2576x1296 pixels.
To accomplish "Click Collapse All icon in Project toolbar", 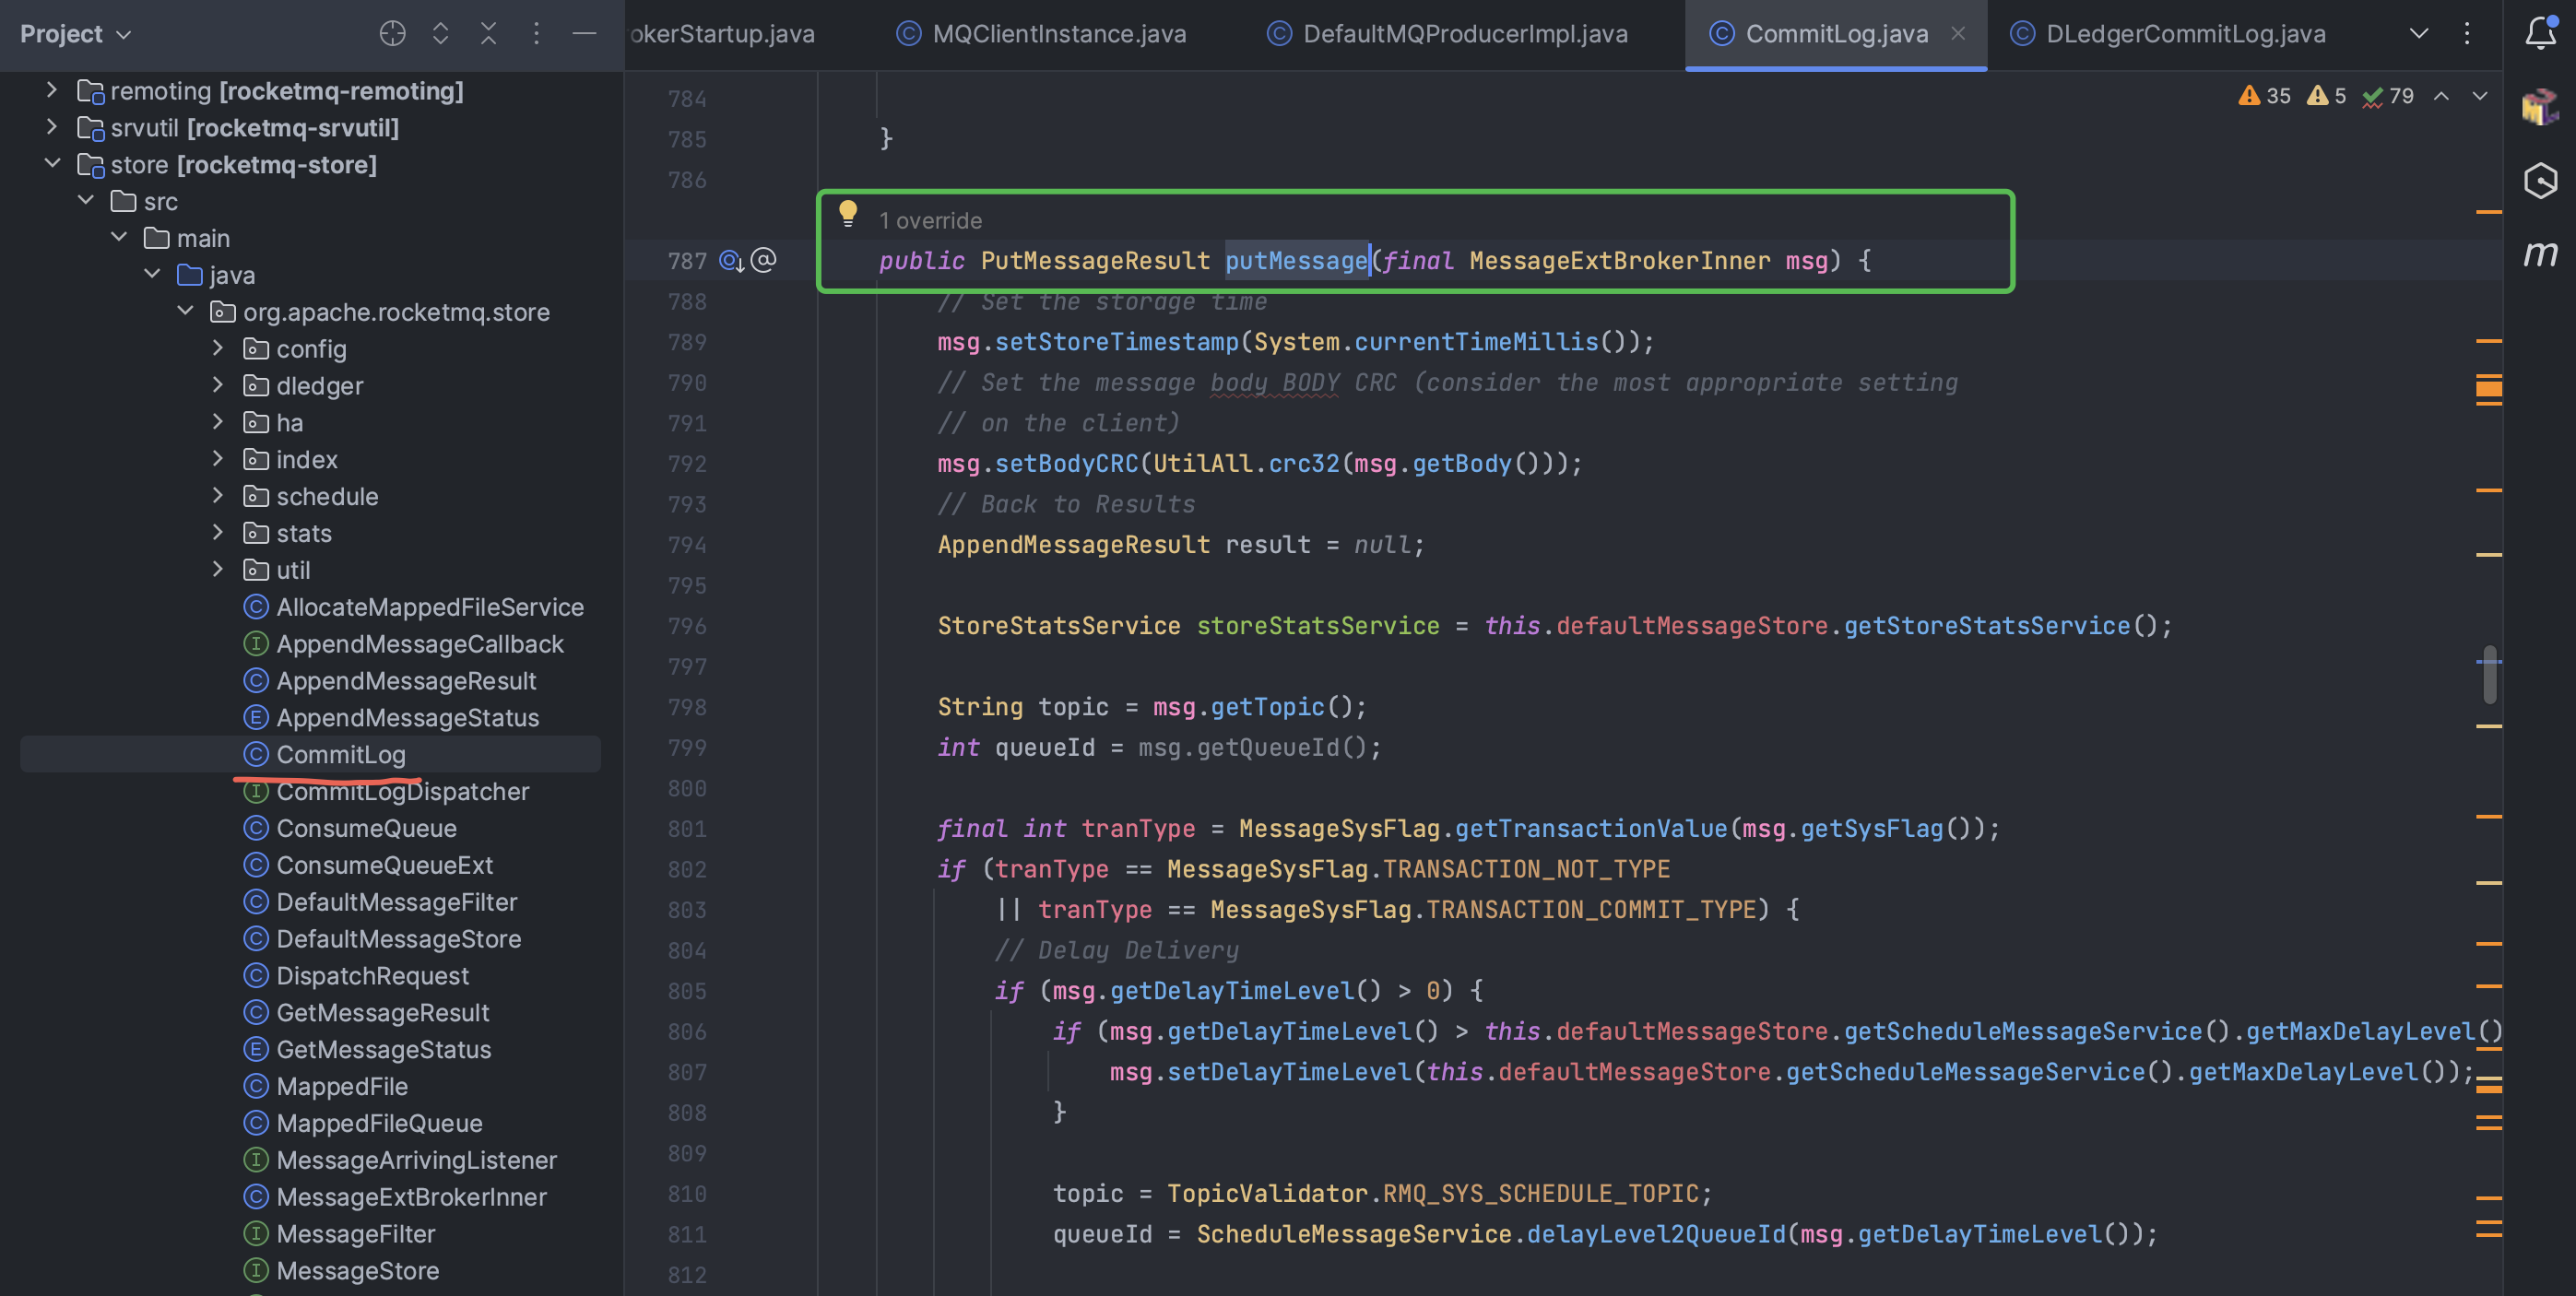I will (x=488, y=33).
